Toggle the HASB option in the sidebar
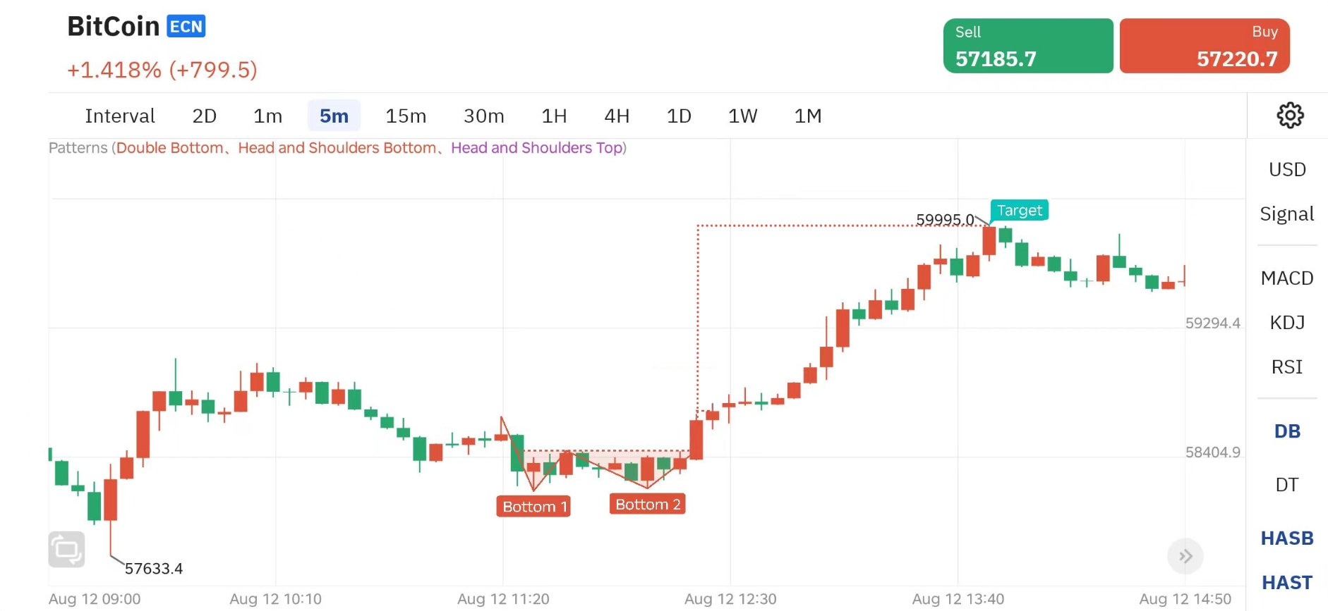Image resolution: width=1328 pixels, height=611 pixels. (x=1287, y=538)
